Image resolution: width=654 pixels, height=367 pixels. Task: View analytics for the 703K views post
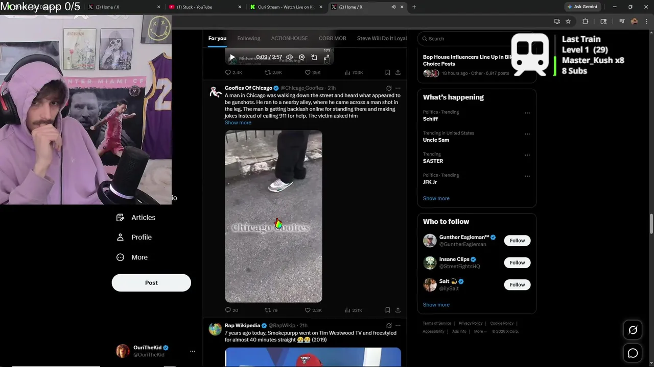coord(354,72)
